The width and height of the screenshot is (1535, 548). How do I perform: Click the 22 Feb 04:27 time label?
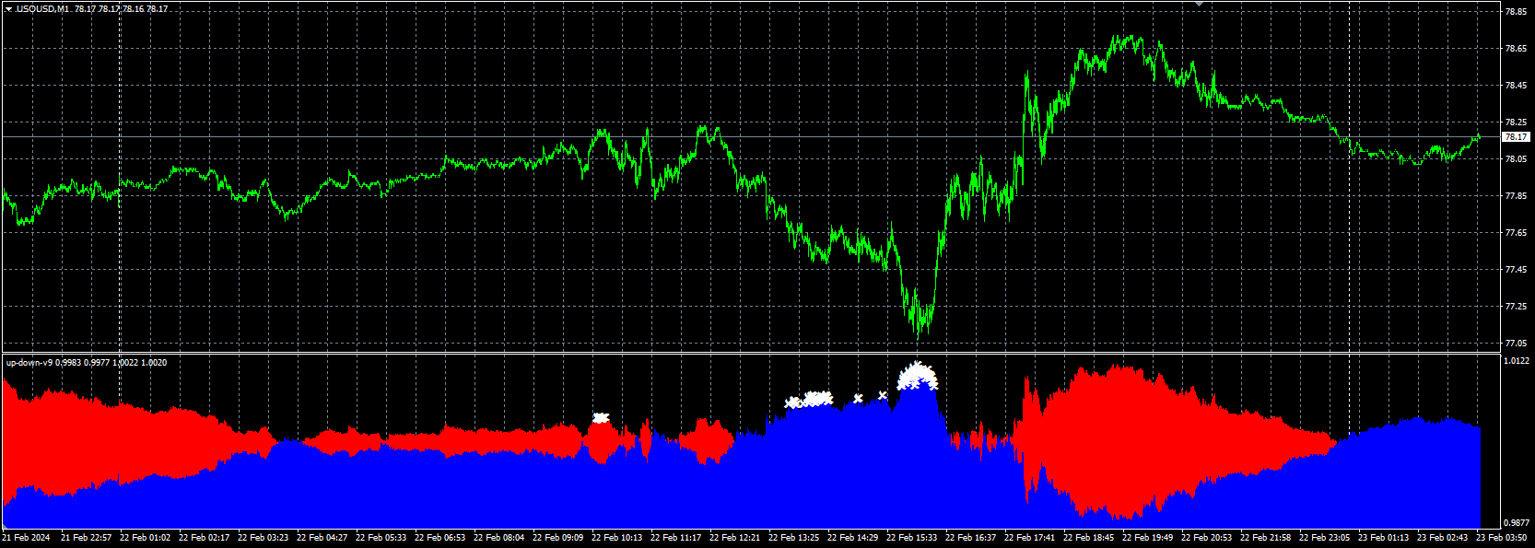pyautogui.click(x=322, y=538)
